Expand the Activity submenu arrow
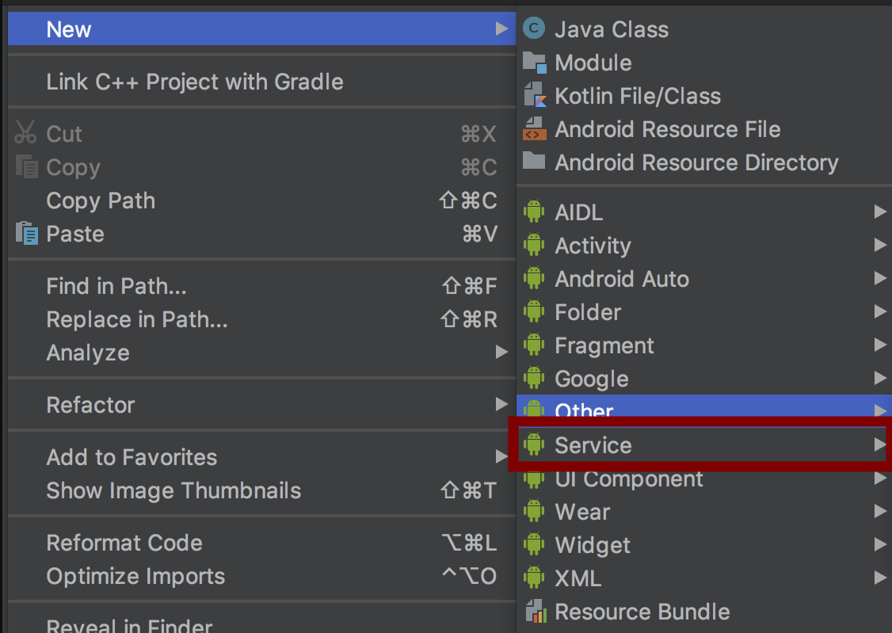The width and height of the screenshot is (892, 633). 879,246
